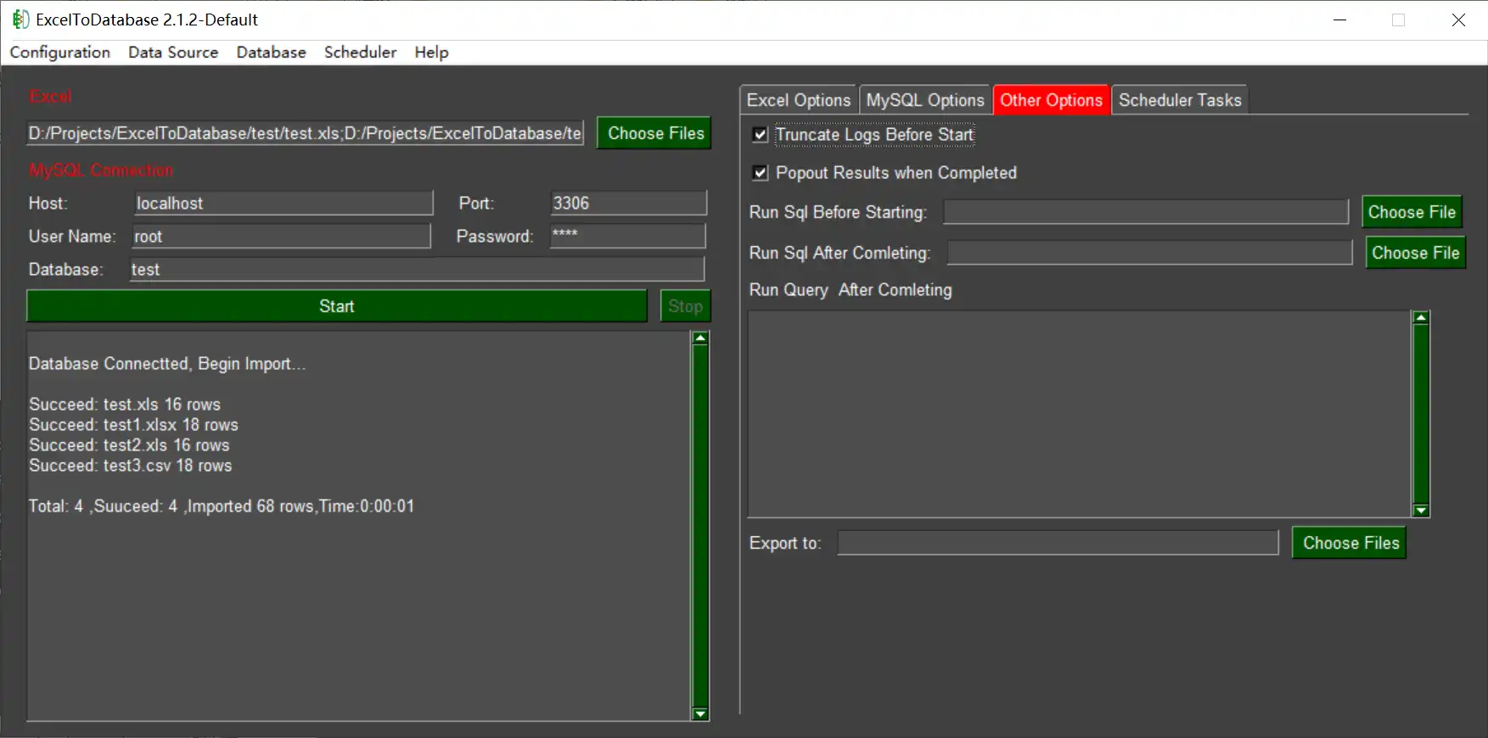Click the 'Database Connectted, Begin Import...' log line

tap(167, 364)
